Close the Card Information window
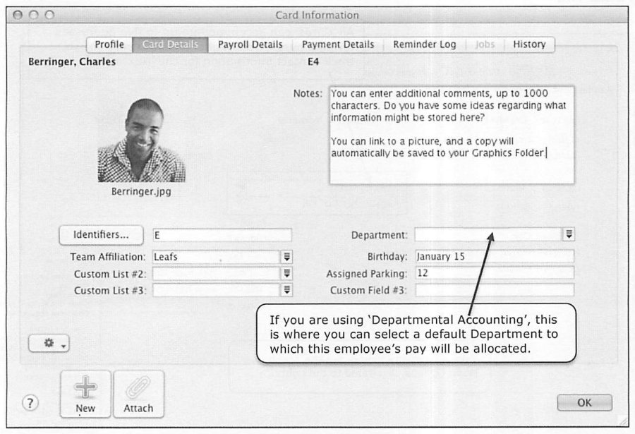Image resolution: width=635 pixels, height=434 pixels. click(x=18, y=15)
